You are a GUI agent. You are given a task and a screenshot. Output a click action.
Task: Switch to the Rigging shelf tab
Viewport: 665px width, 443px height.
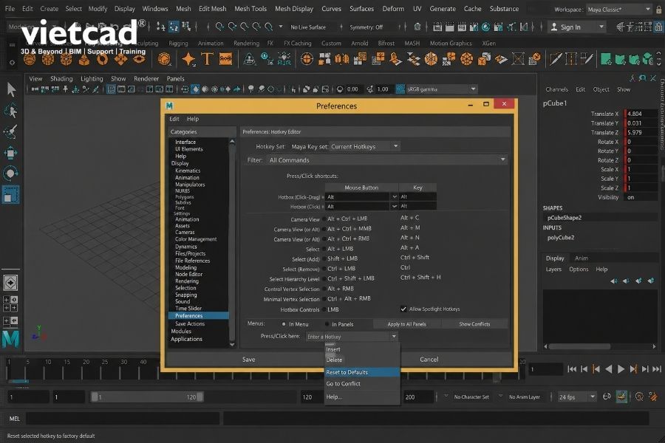(178, 44)
